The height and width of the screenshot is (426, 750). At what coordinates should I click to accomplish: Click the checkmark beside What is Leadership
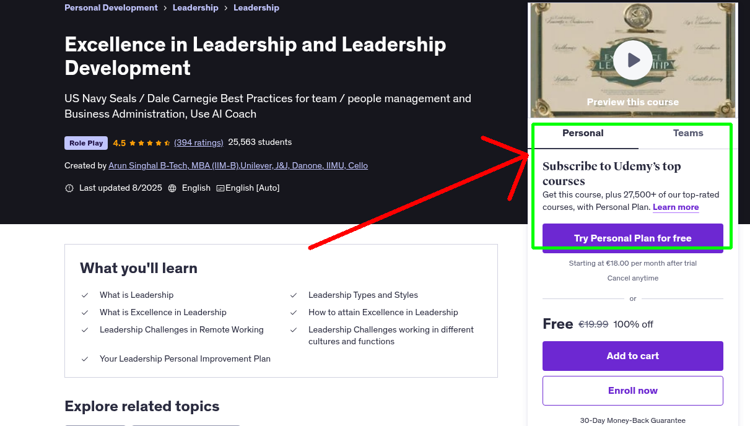(85, 295)
